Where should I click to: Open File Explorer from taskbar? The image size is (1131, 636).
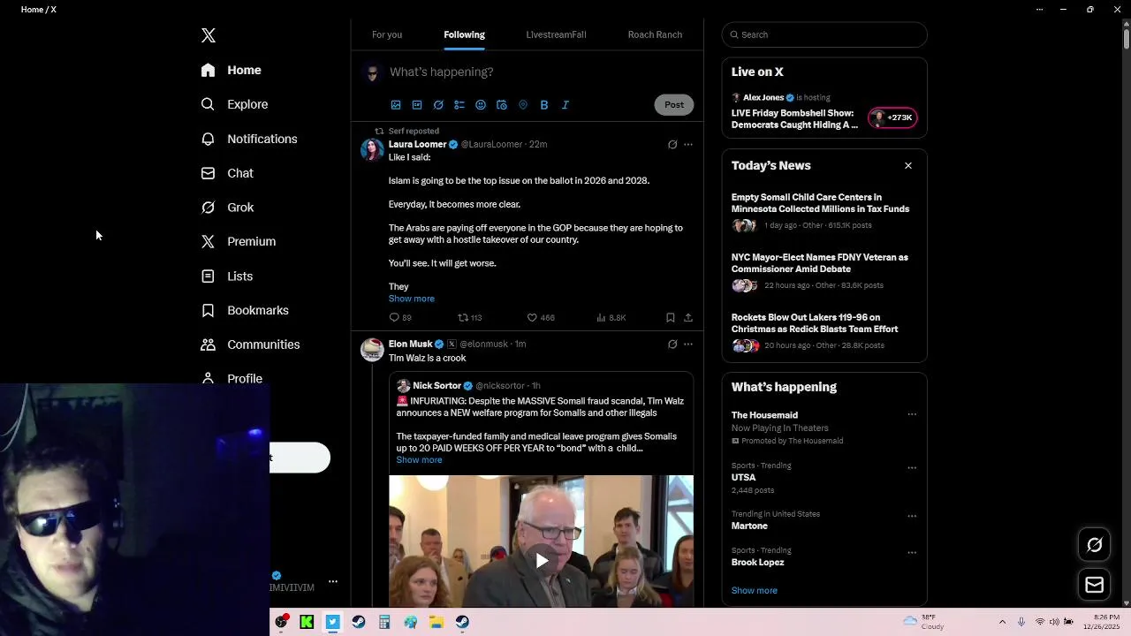[x=436, y=622]
